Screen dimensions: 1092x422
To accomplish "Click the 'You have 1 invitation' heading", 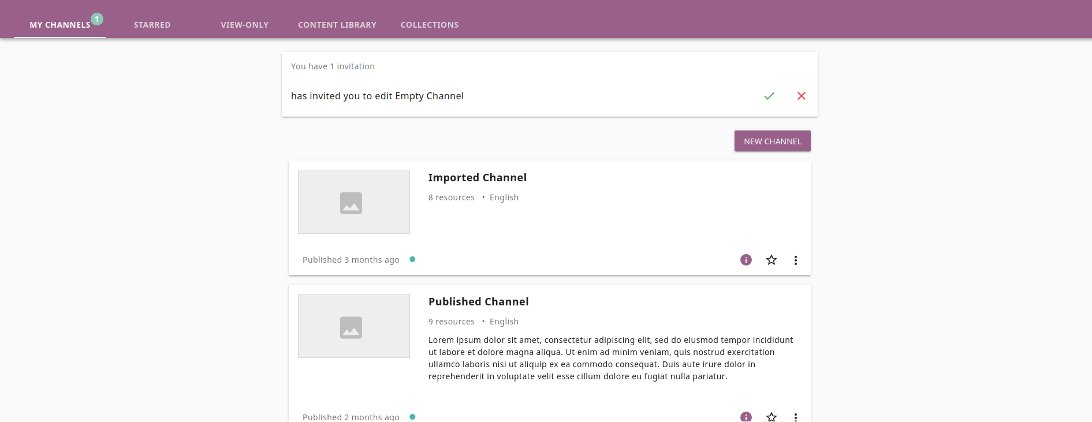I will tap(333, 66).
